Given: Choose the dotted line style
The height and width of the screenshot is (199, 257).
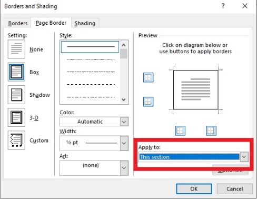Looking at the screenshot, I should (x=91, y=59).
